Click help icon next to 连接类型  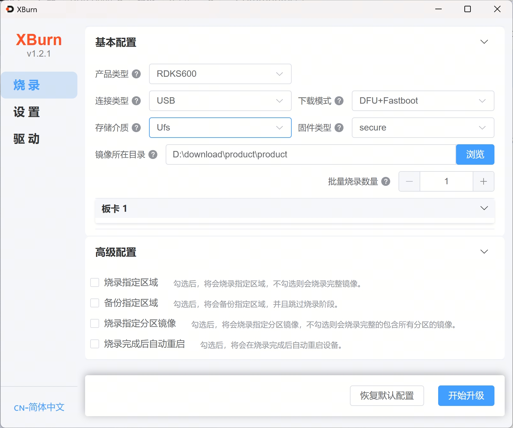click(136, 101)
